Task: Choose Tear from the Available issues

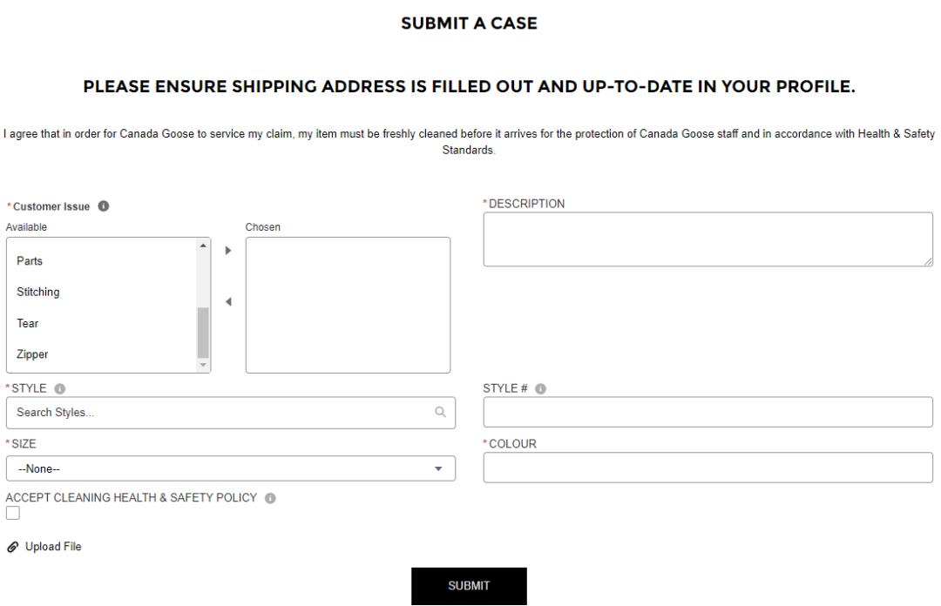Action: [27, 324]
